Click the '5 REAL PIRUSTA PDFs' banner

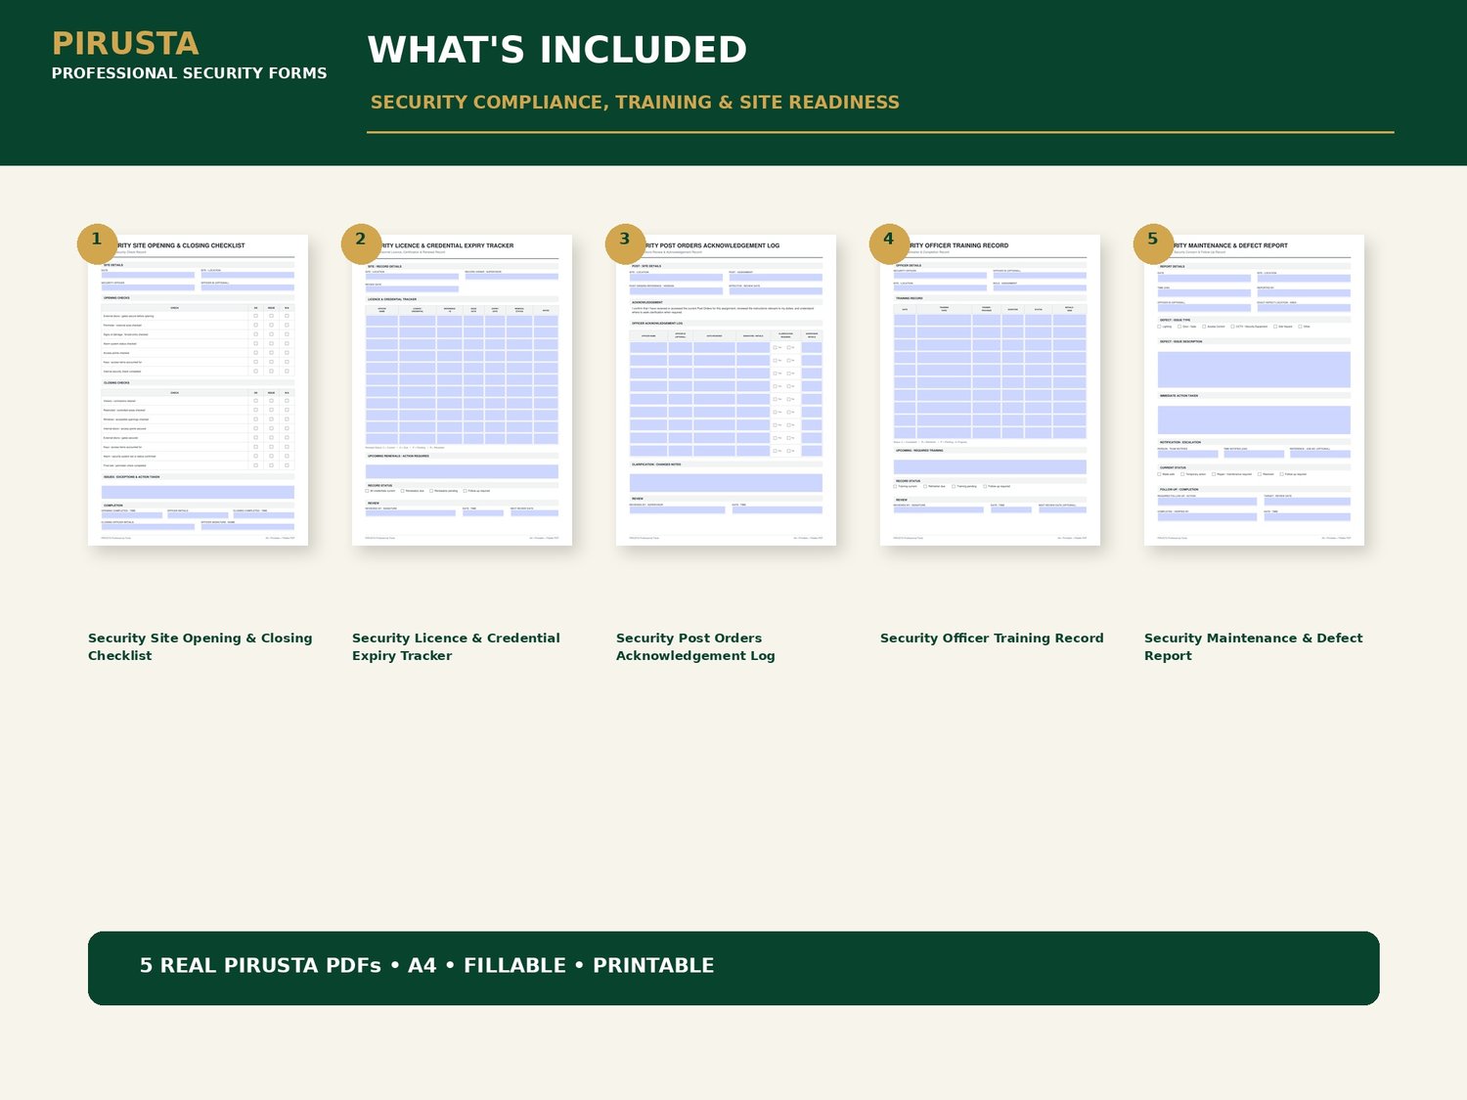733,968
